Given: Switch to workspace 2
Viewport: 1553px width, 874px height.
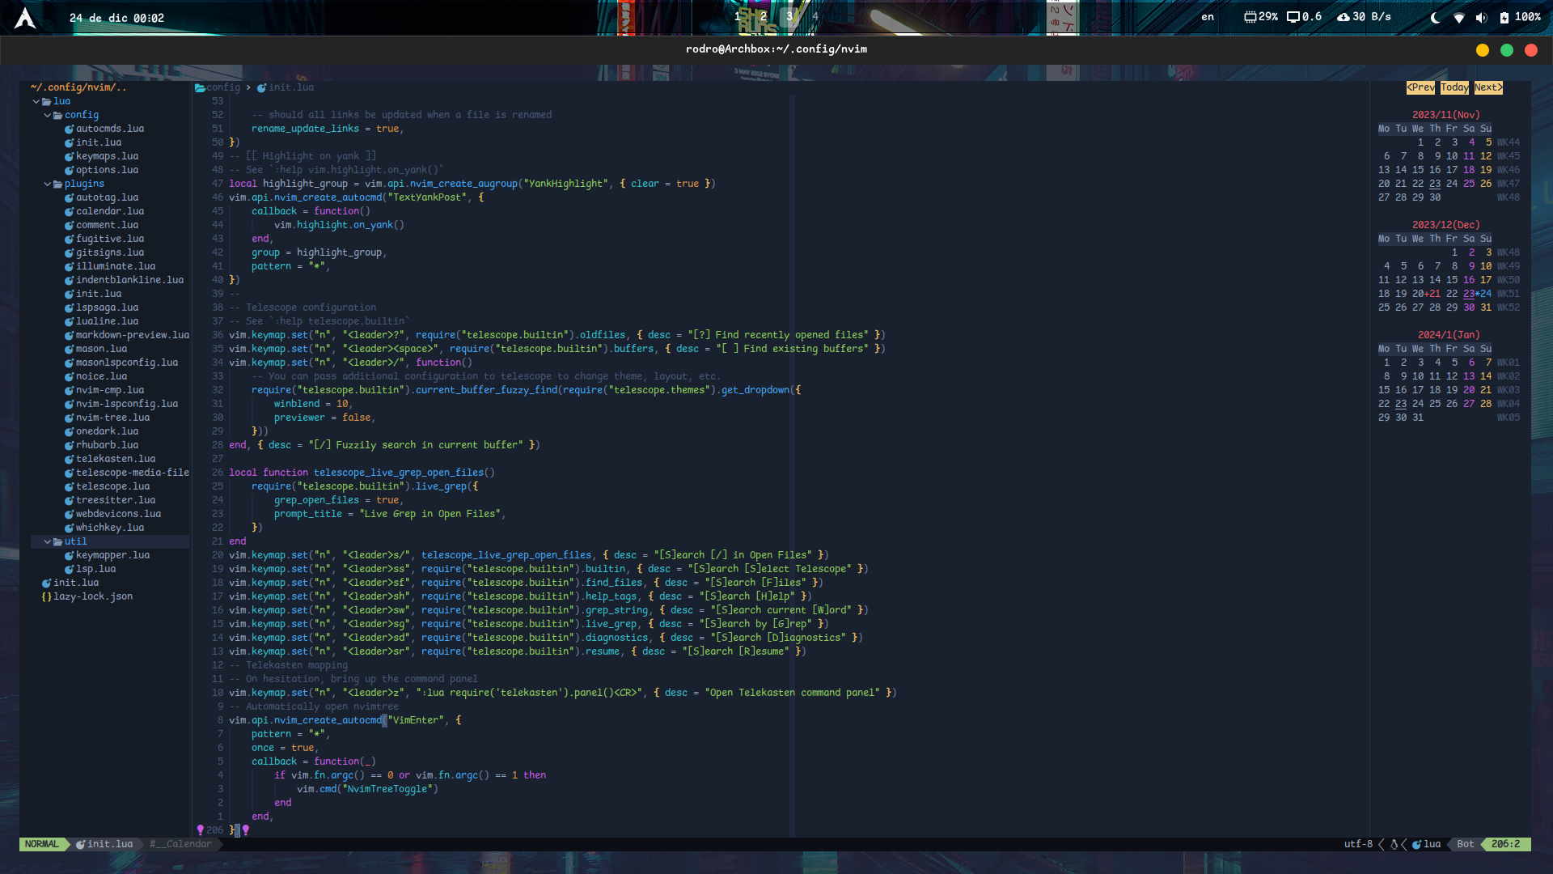Looking at the screenshot, I should 763,16.
